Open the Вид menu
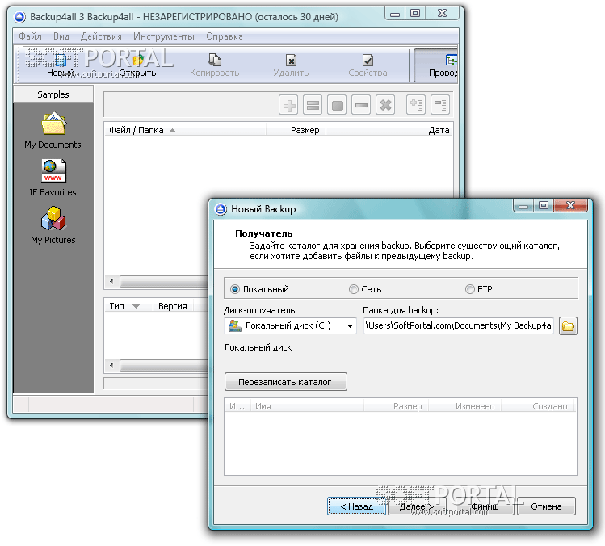Screen dimensions: 605x546 [x=61, y=36]
